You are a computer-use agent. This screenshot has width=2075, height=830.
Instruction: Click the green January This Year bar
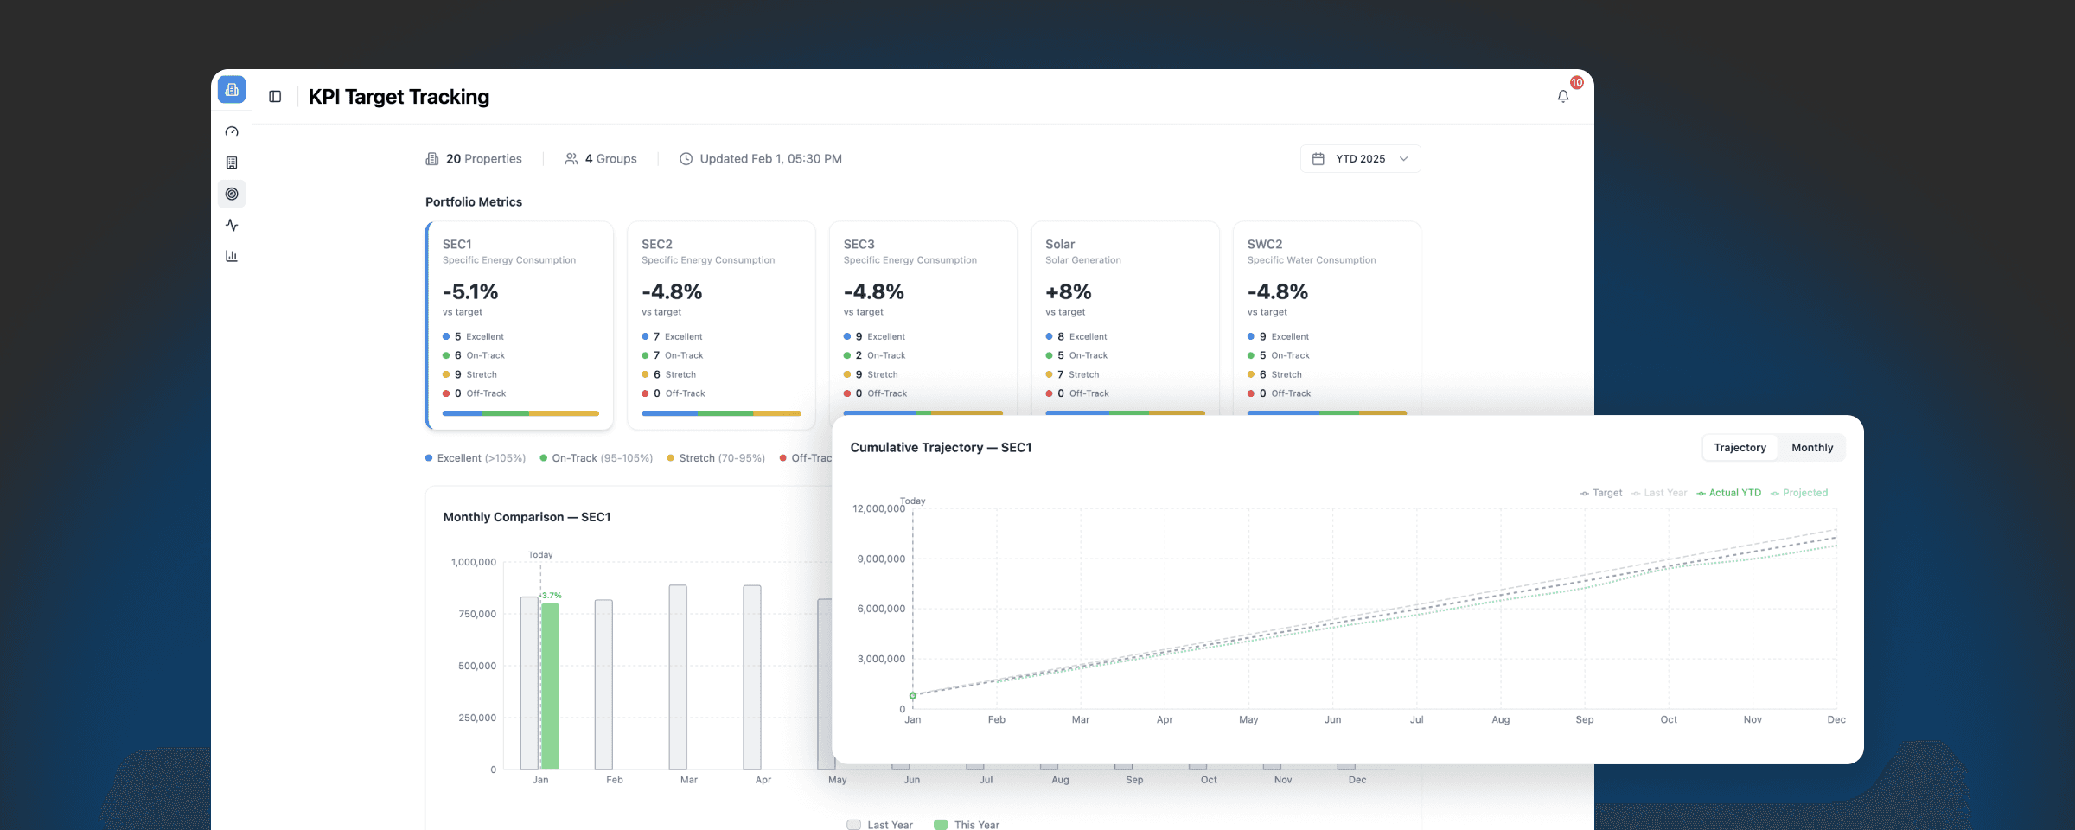(x=550, y=686)
